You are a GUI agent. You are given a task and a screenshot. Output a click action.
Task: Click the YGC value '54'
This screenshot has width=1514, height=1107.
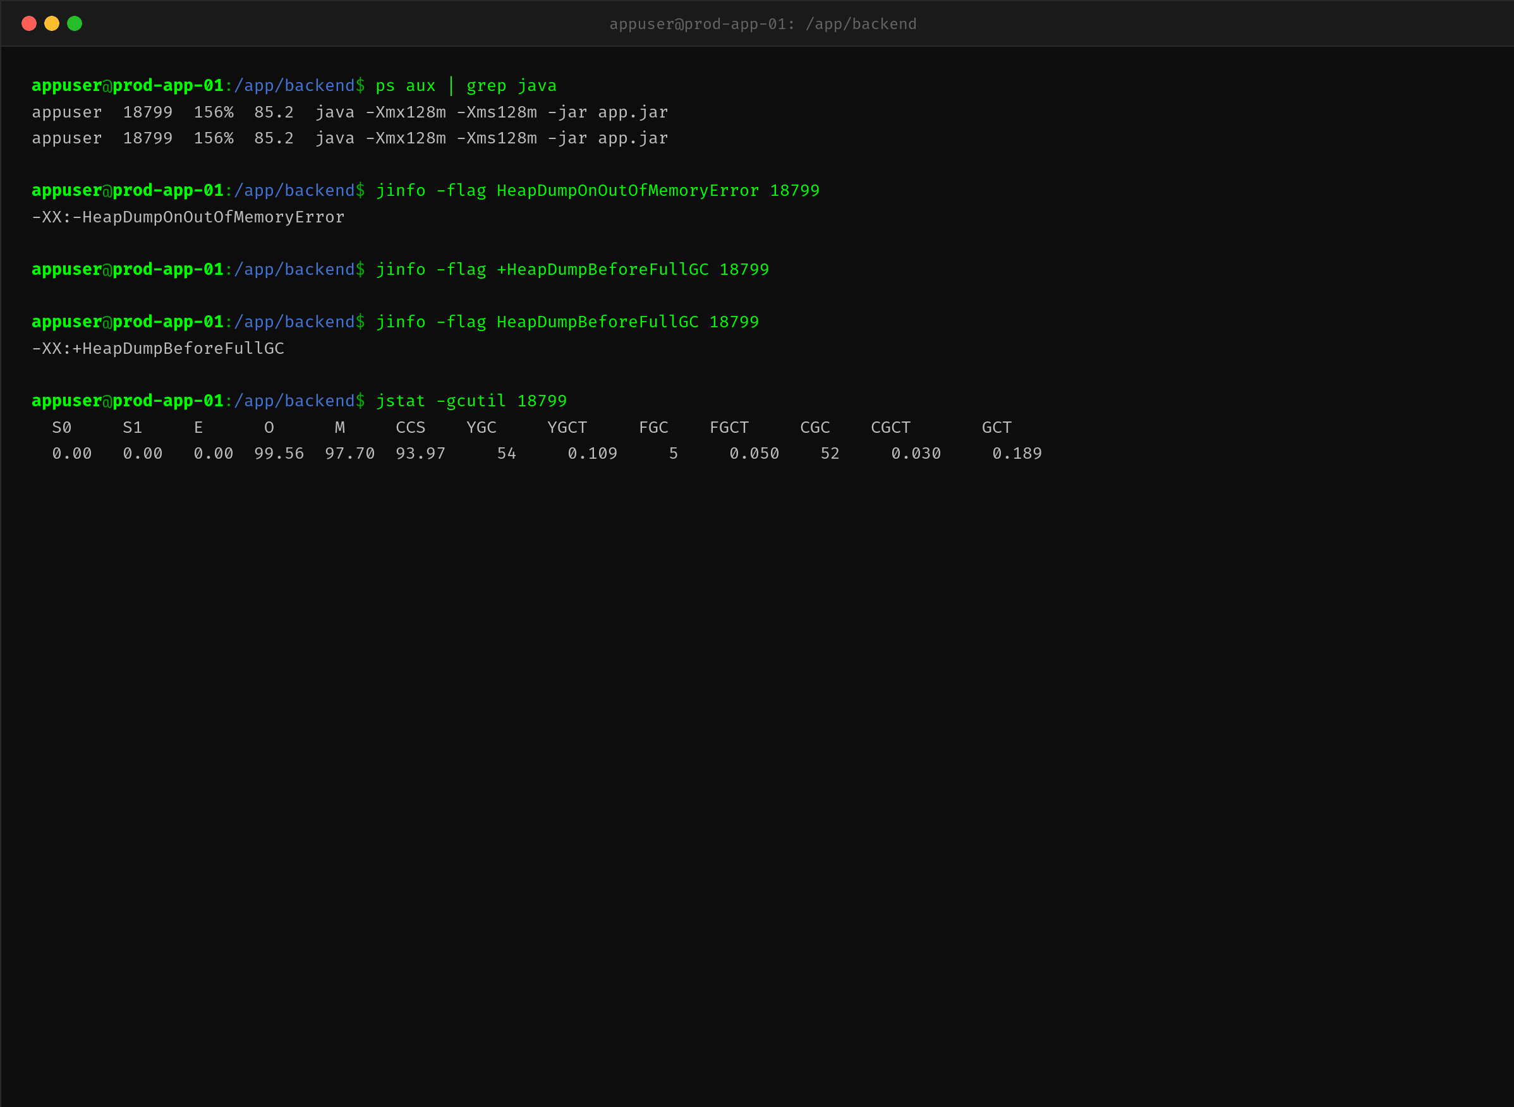[507, 454]
